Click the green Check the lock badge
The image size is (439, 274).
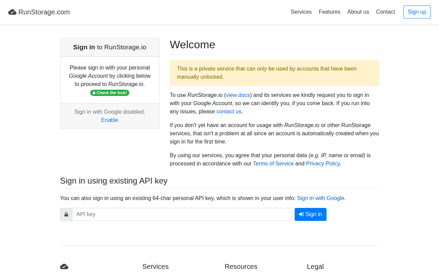pos(110,93)
